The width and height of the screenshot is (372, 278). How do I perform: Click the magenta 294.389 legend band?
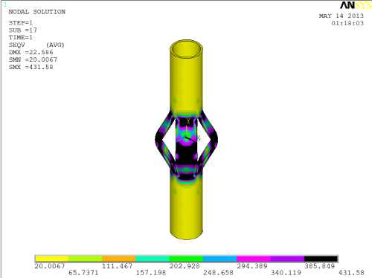coord(254,259)
